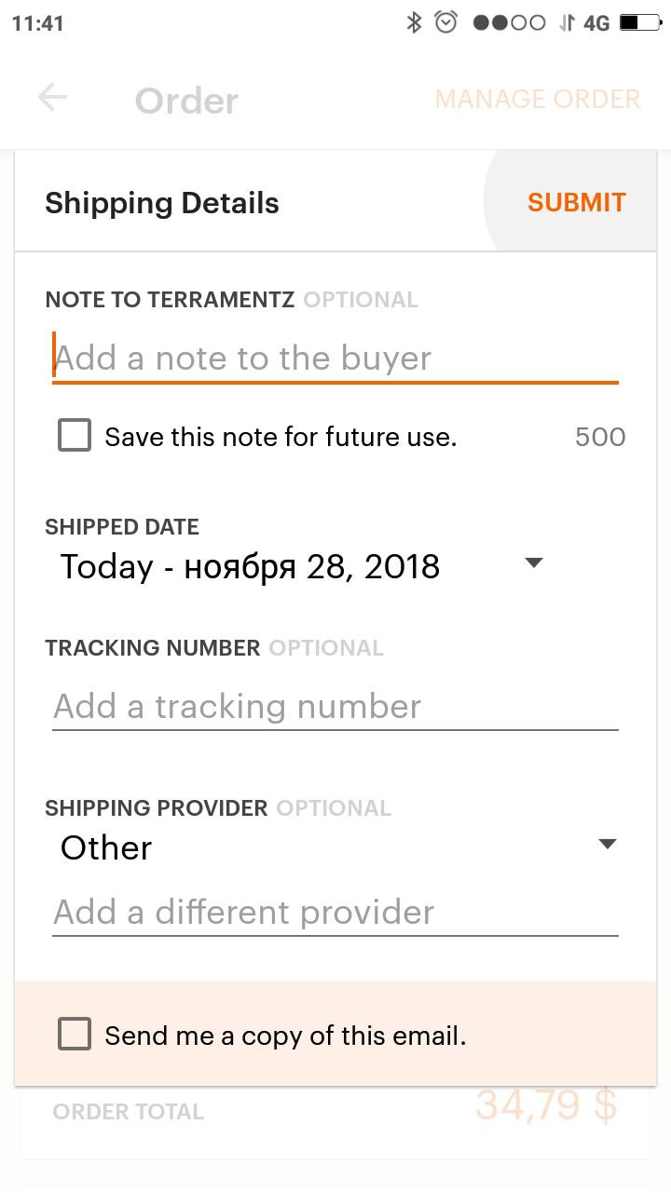Tap the signal strength dots
This screenshot has height=1192, width=671.
(509, 22)
